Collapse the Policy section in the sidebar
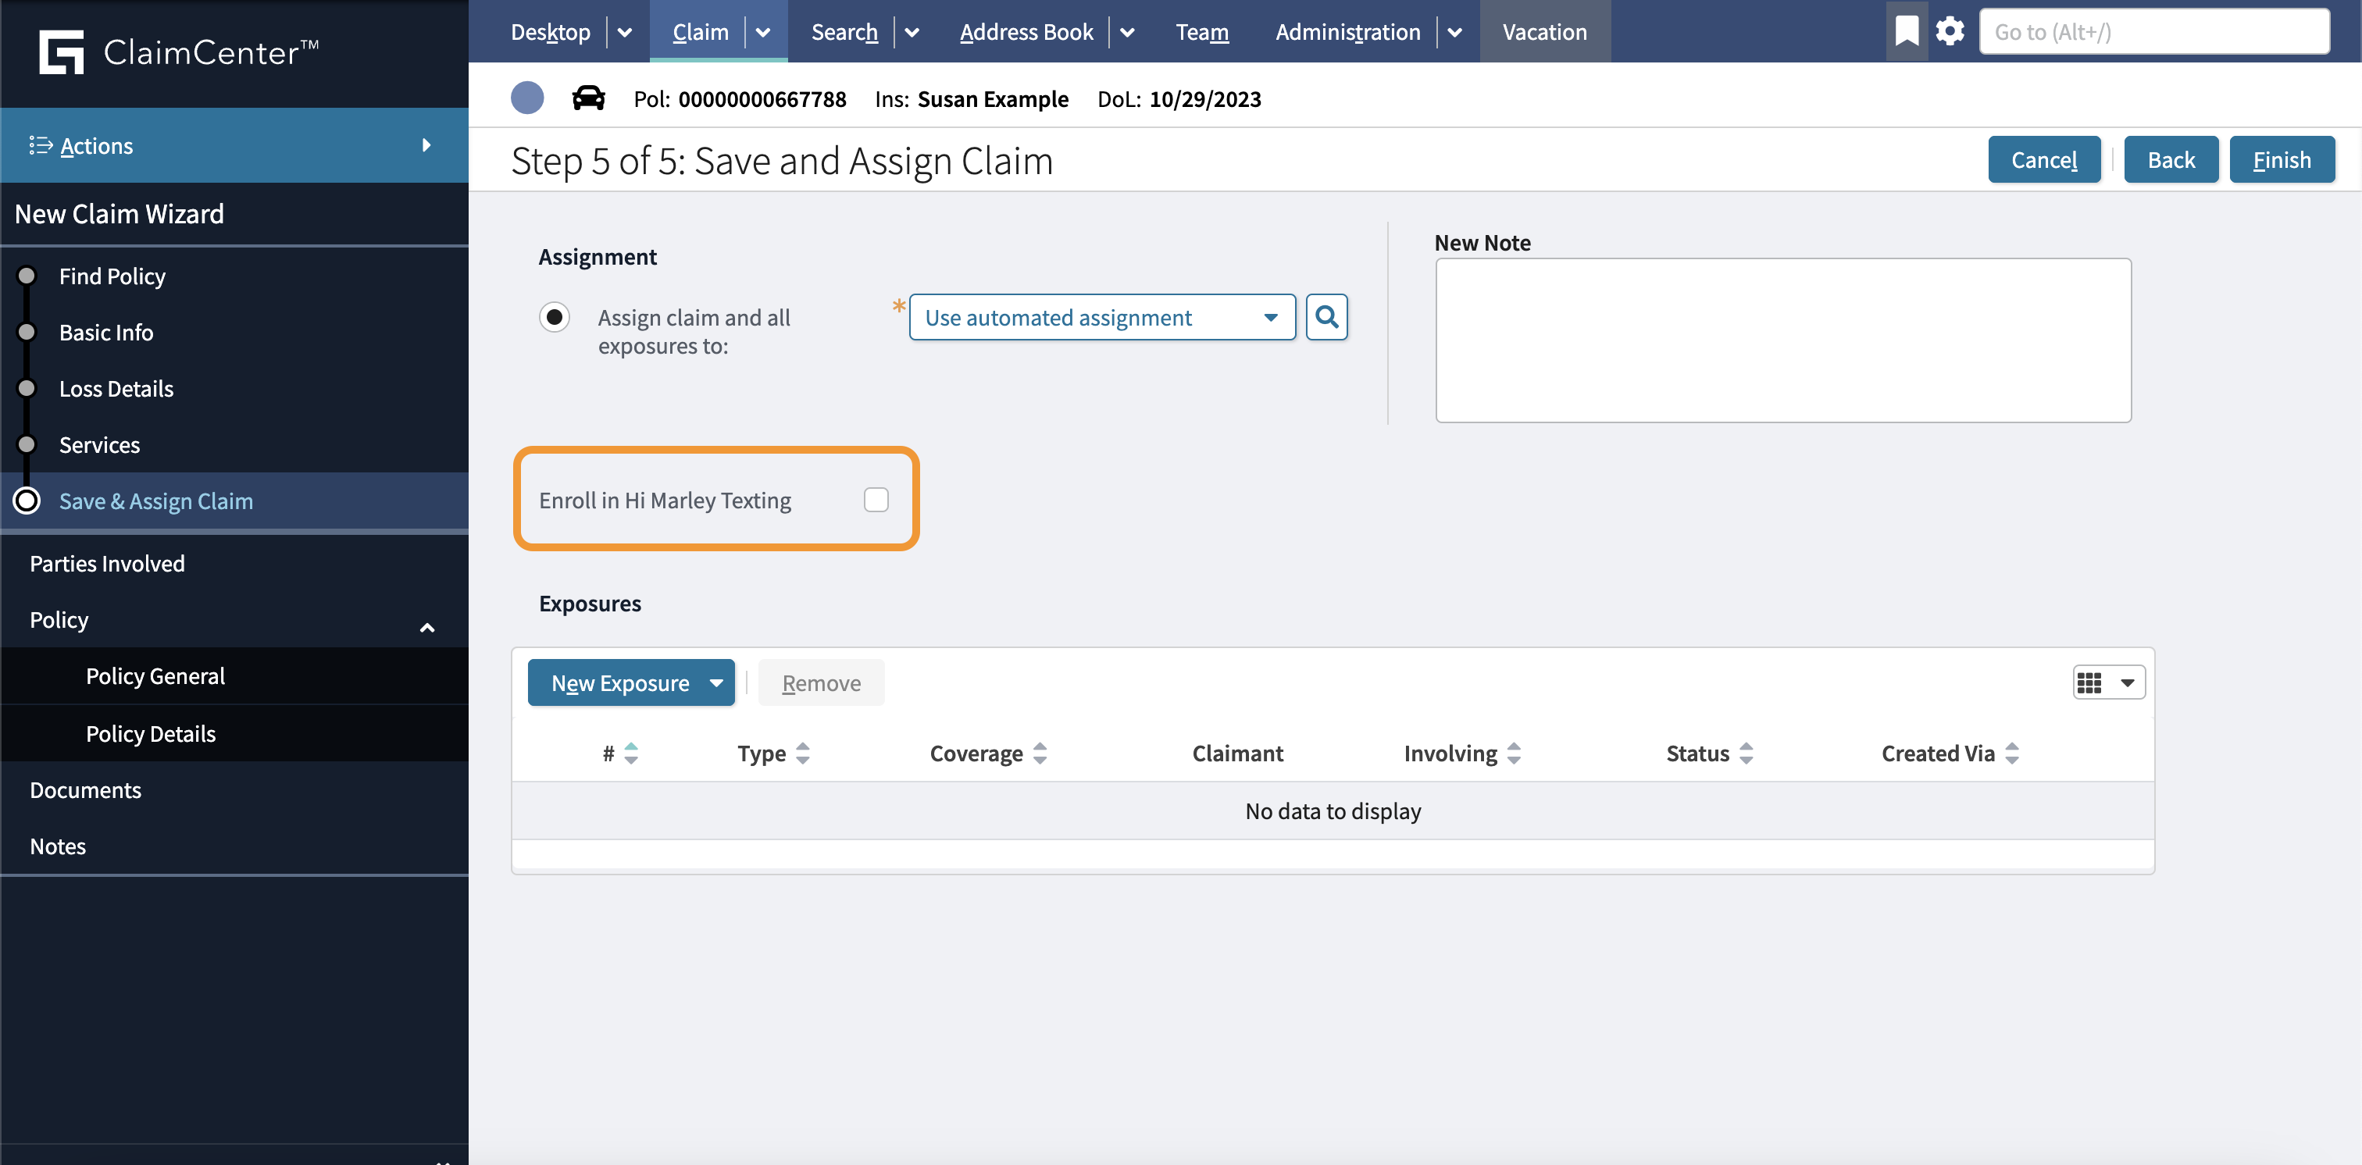2362x1165 pixels. pos(426,628)
